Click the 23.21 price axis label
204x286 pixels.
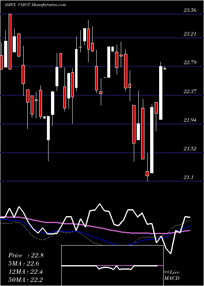(x=190, y=34)
